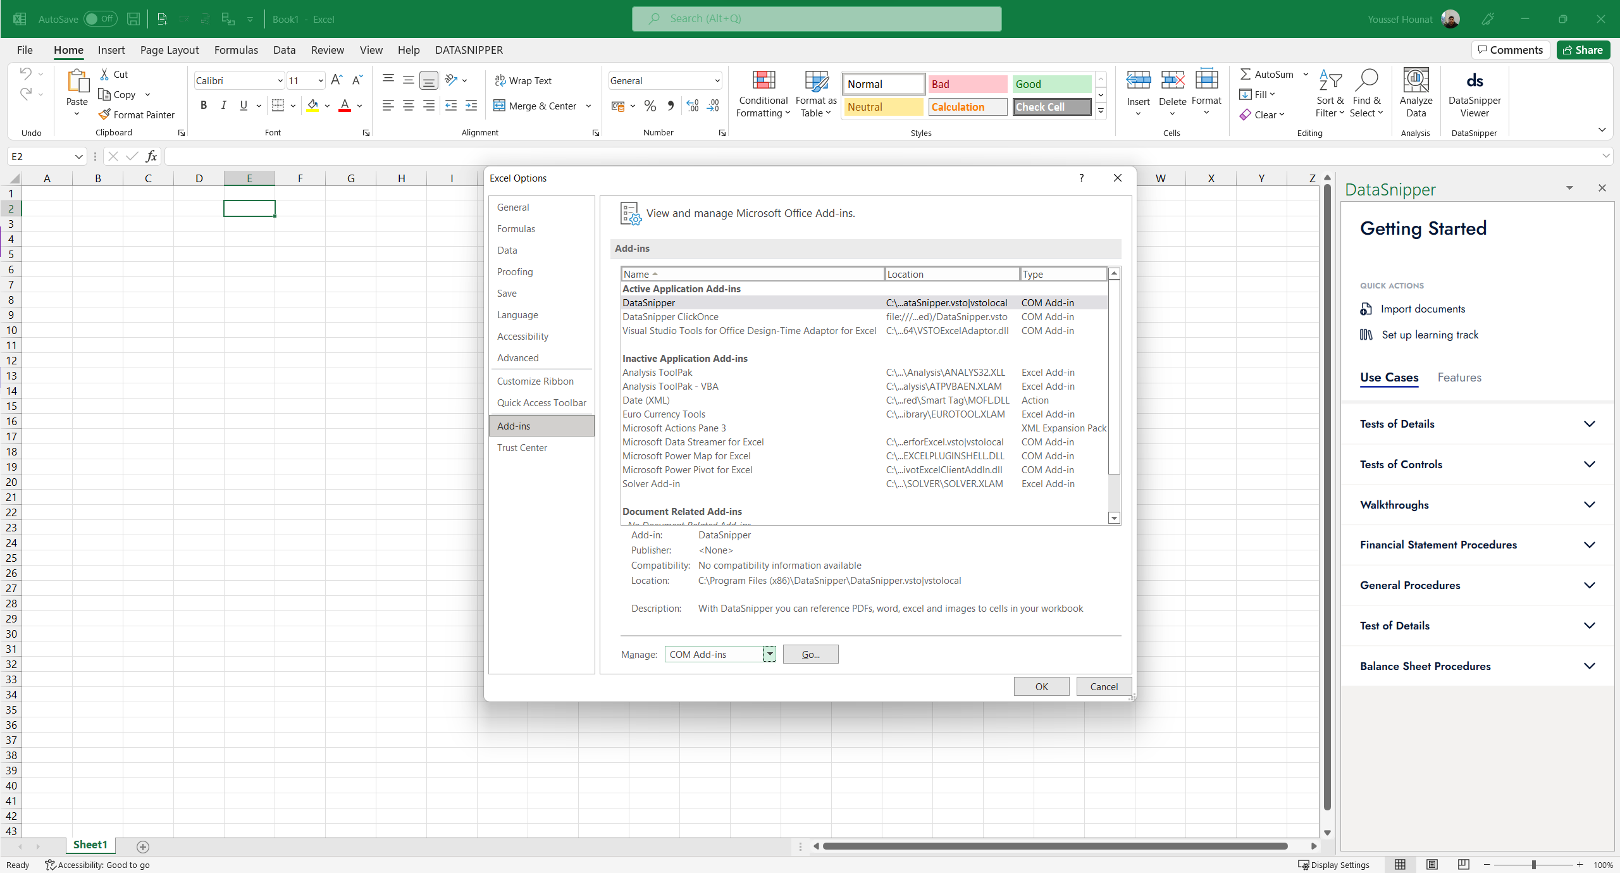The width and height of the screenshot is (1620, 873).
Task: Select the Import documents action
Action: click(1423, 309)
